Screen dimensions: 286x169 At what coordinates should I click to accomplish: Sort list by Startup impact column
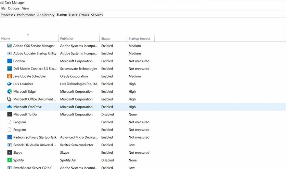click(139, 39)
